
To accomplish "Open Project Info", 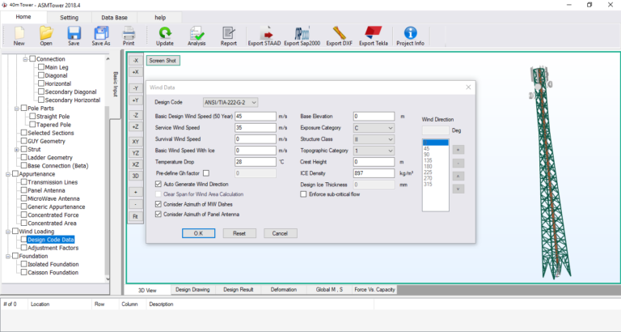I will pyautogui.click(x=410, y=36).
